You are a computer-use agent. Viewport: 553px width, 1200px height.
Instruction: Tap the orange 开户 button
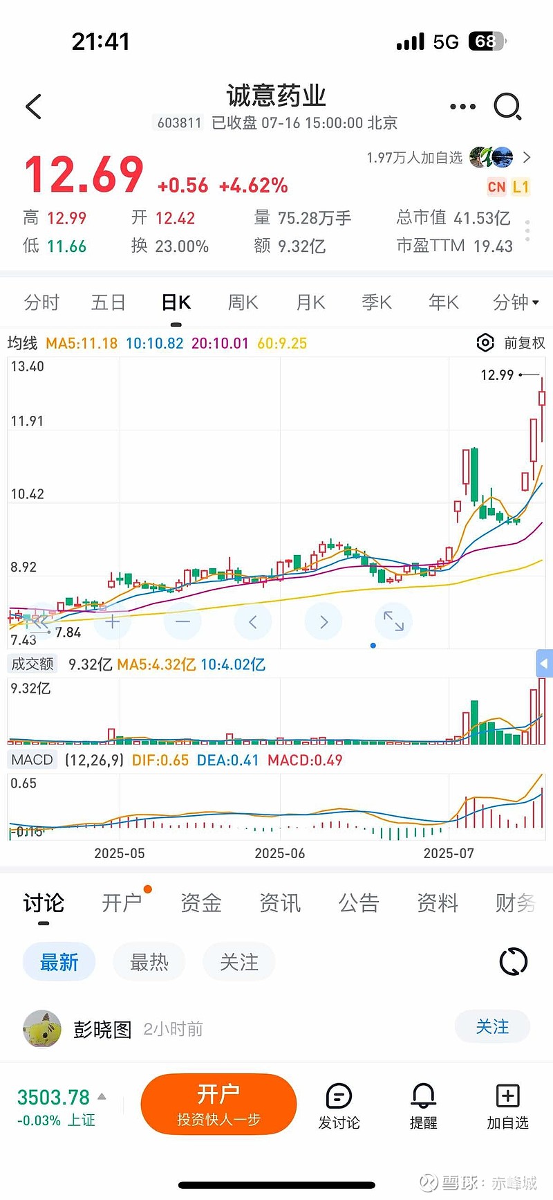[x=218, y=1104]
